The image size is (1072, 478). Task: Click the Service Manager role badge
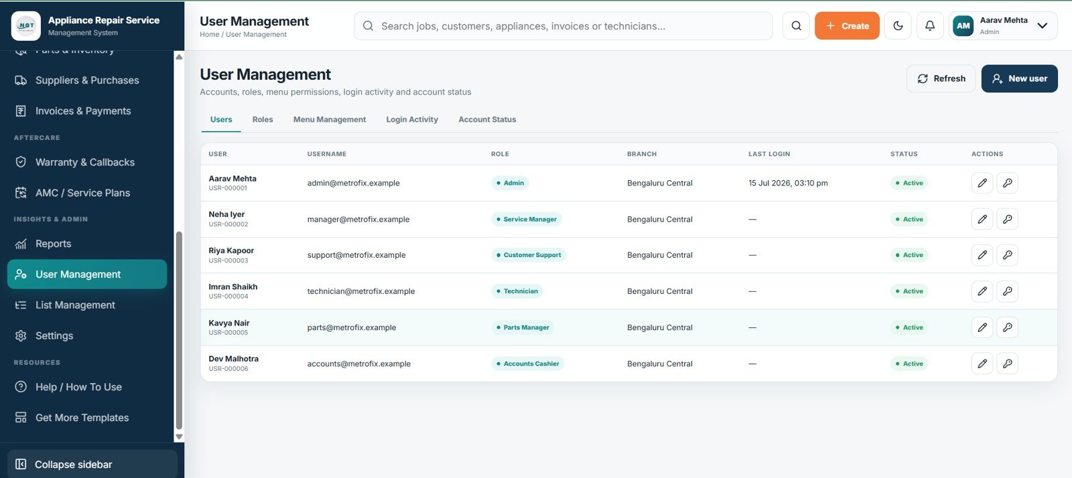(526, 220)
